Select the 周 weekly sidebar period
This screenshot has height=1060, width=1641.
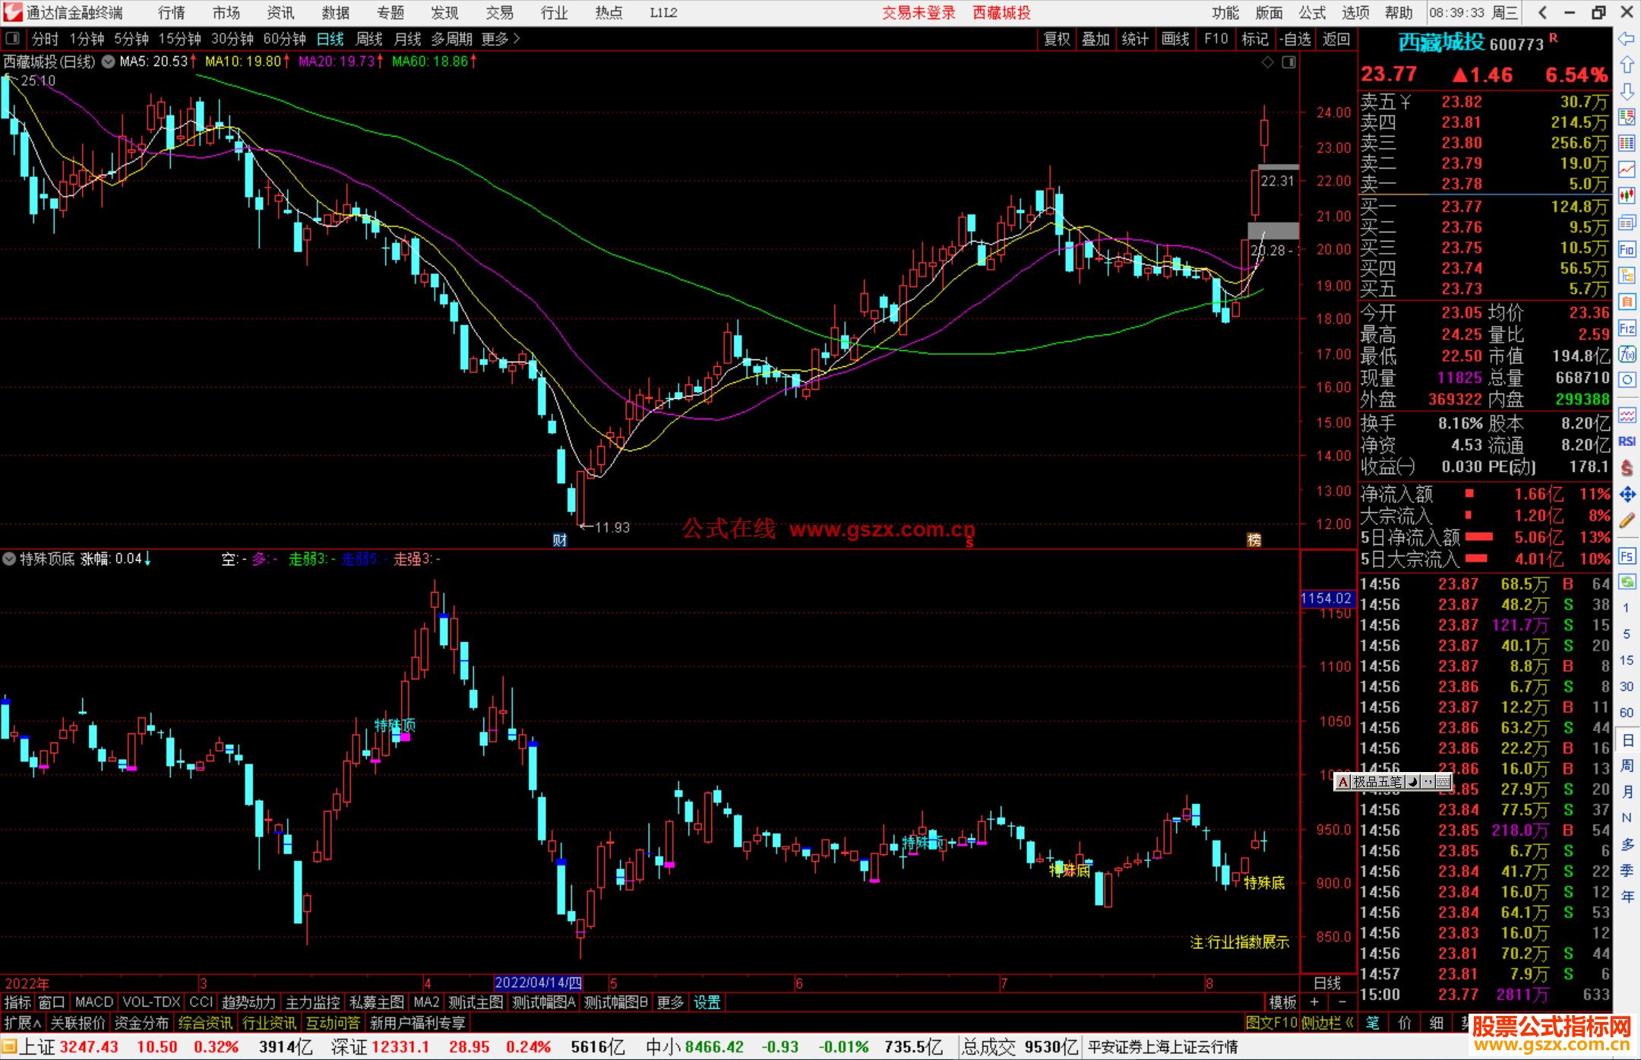(1627, 765)
